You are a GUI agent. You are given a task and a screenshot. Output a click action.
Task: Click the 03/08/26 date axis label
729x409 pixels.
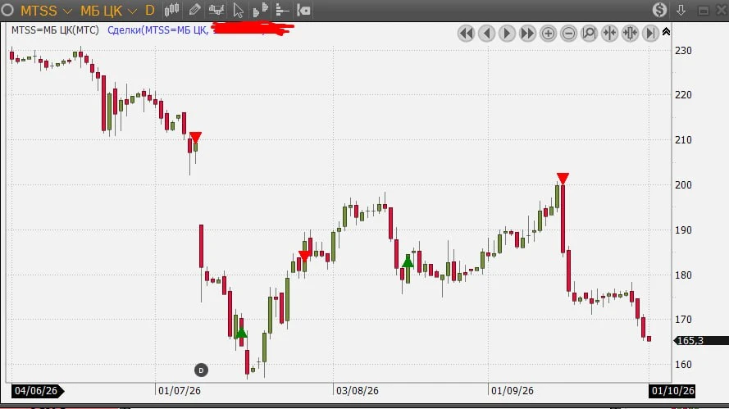point(358,391)
